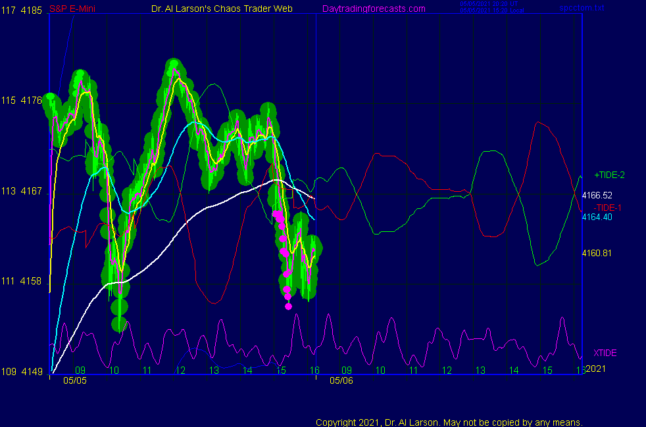Screen dimensions: 646x427
Task: Click the '16' hour label ending the 05/05 session
Action: [x=314, y=371]
